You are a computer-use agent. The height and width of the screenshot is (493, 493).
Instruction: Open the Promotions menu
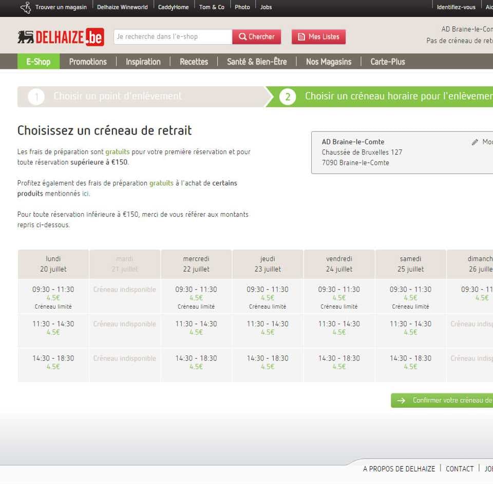[x=88, y=62]
